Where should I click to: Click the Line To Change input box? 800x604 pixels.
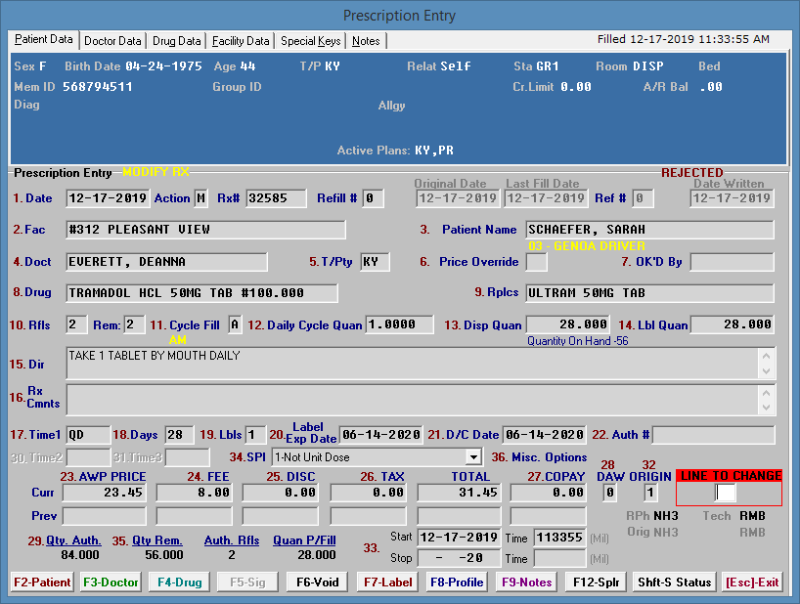click(x=726, y=493)
